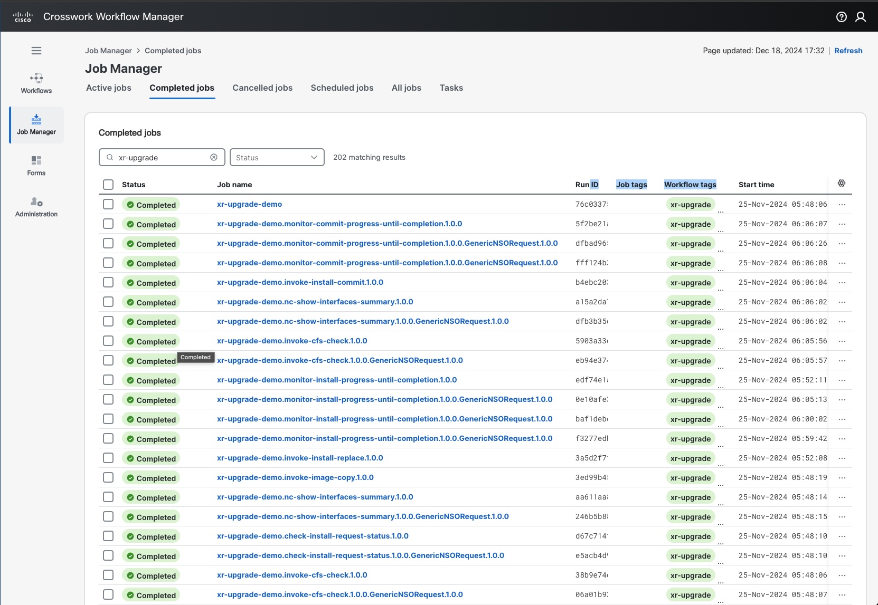
Task: Open row actions for run 5f2be21
Action: coord(842,224)
